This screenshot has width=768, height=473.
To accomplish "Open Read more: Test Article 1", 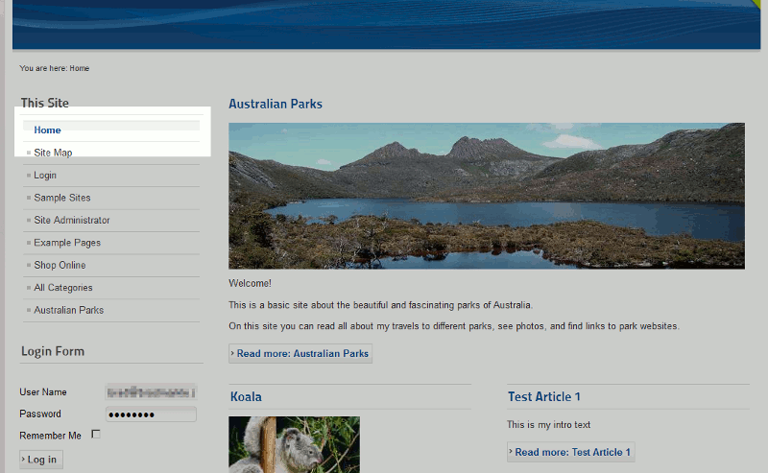I will pos(570,452).
